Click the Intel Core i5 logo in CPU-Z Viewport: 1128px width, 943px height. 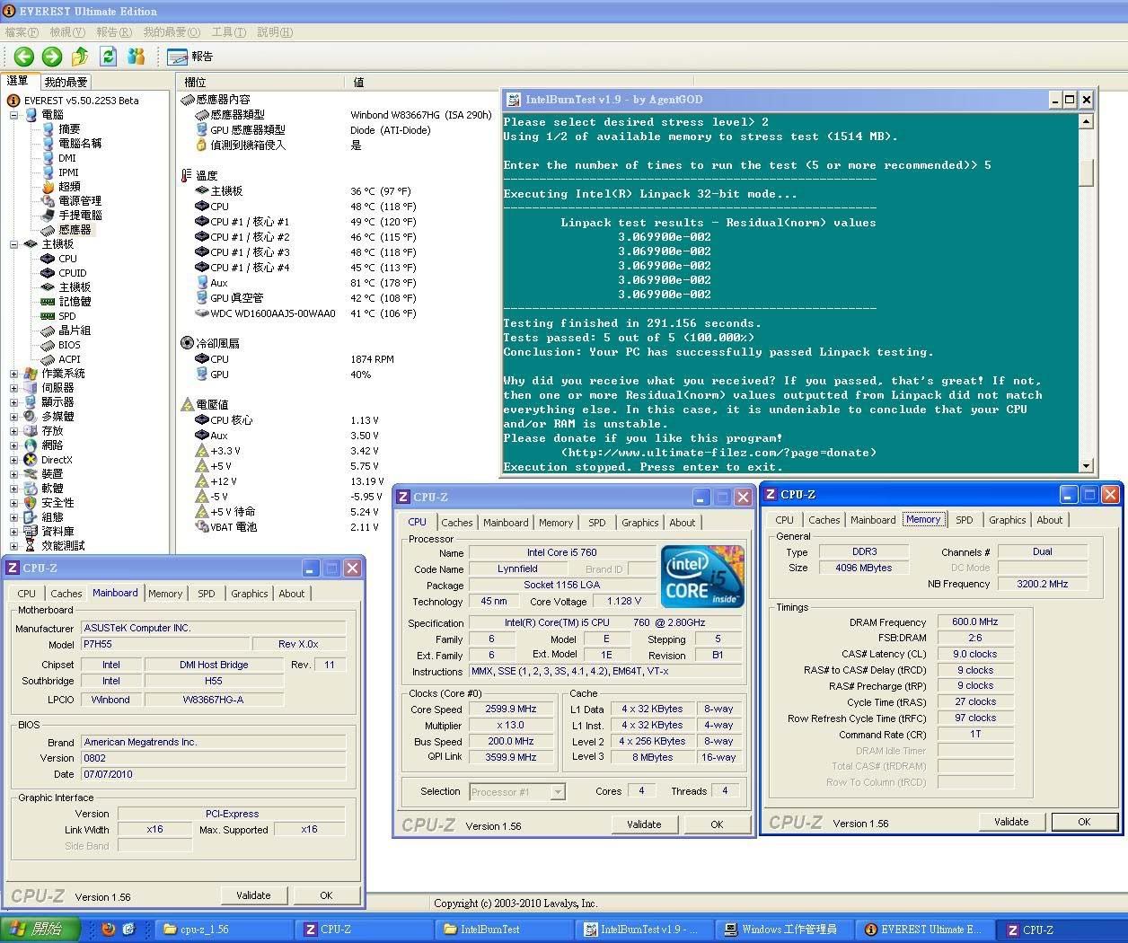(701, 575)
